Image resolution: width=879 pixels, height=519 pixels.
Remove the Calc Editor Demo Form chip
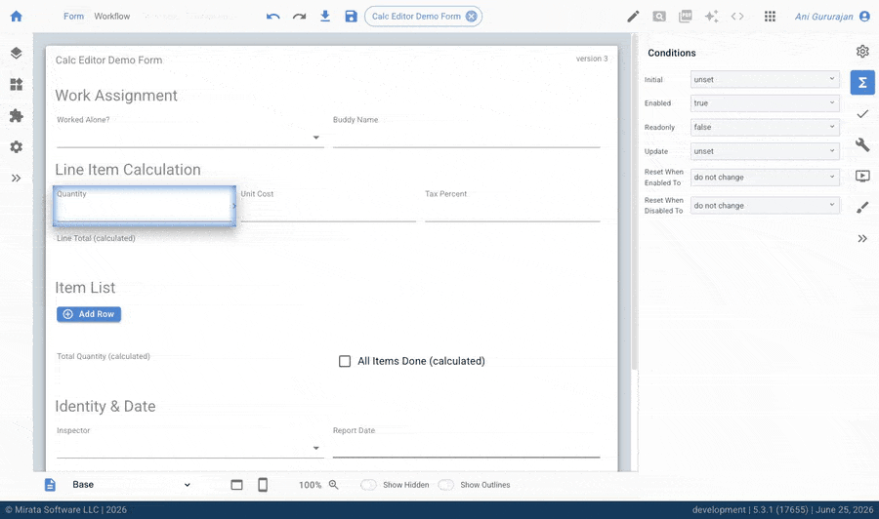pyautogui.click(x=472, y=17)
